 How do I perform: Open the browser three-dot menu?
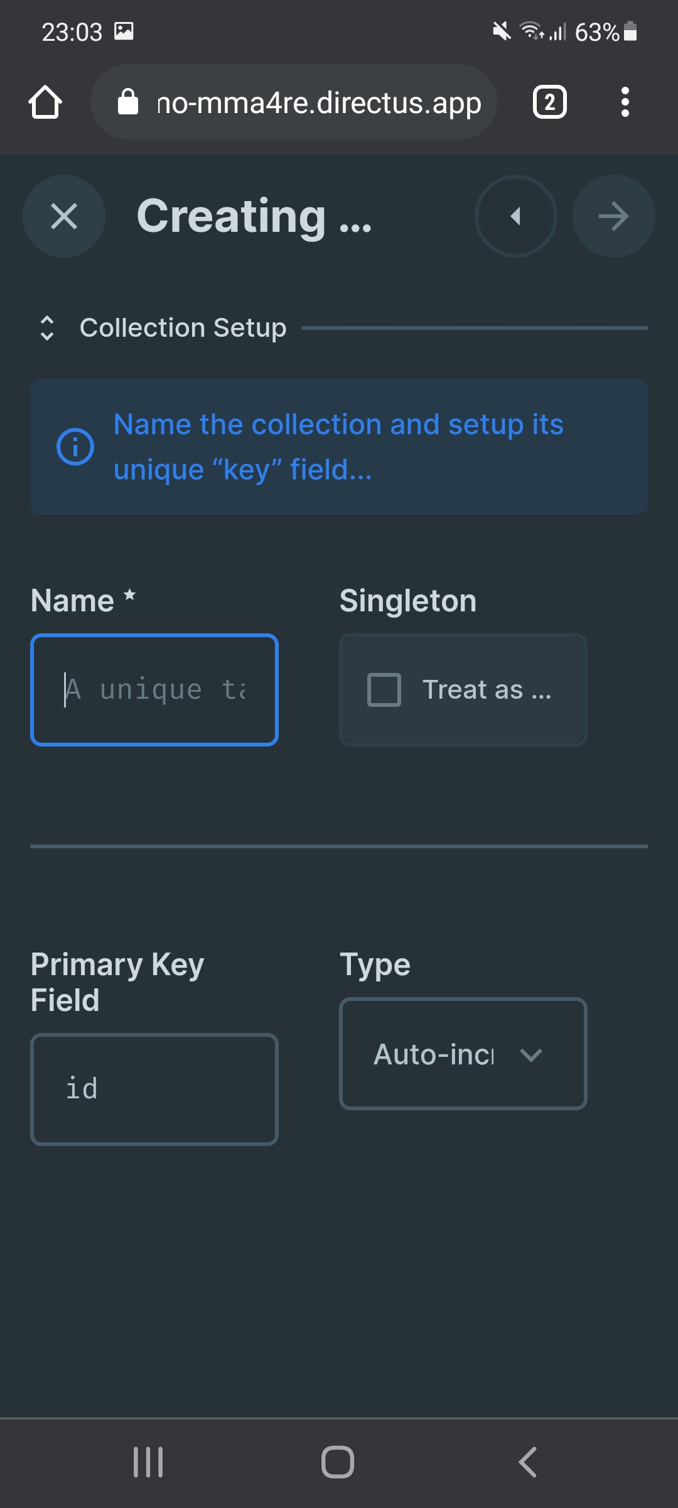point(625,101)
